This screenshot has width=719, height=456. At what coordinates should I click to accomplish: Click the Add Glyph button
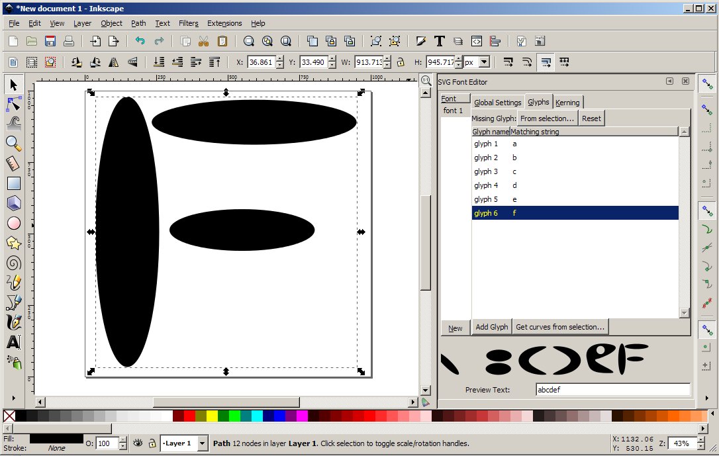pos(491,326)
